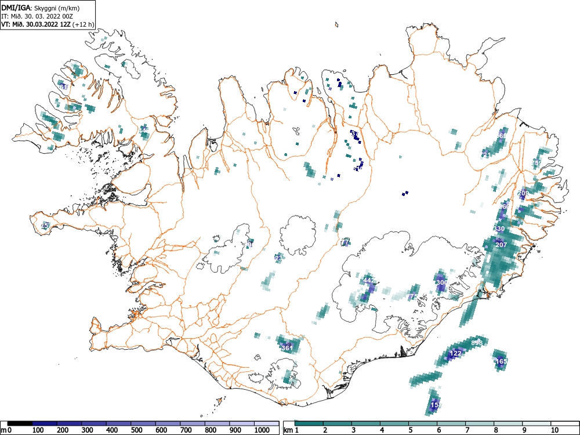The height and width of the screenshot is (435, 580).
Task: Click the '207' visibility value in the east
Action: (501, 245)
